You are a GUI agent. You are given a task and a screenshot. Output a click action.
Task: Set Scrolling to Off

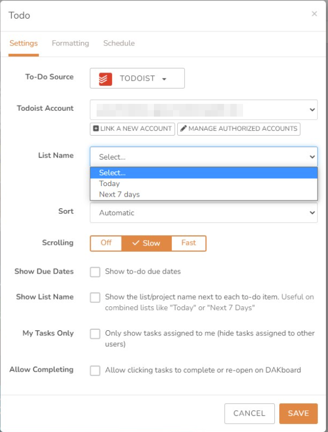pos(106,243)
